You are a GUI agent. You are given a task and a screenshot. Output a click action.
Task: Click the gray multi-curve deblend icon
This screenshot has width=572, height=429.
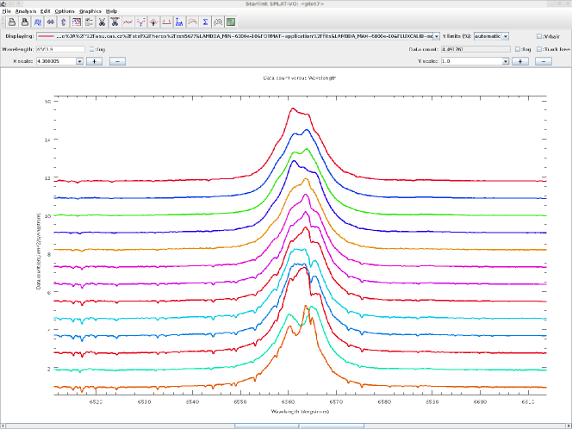218,22
